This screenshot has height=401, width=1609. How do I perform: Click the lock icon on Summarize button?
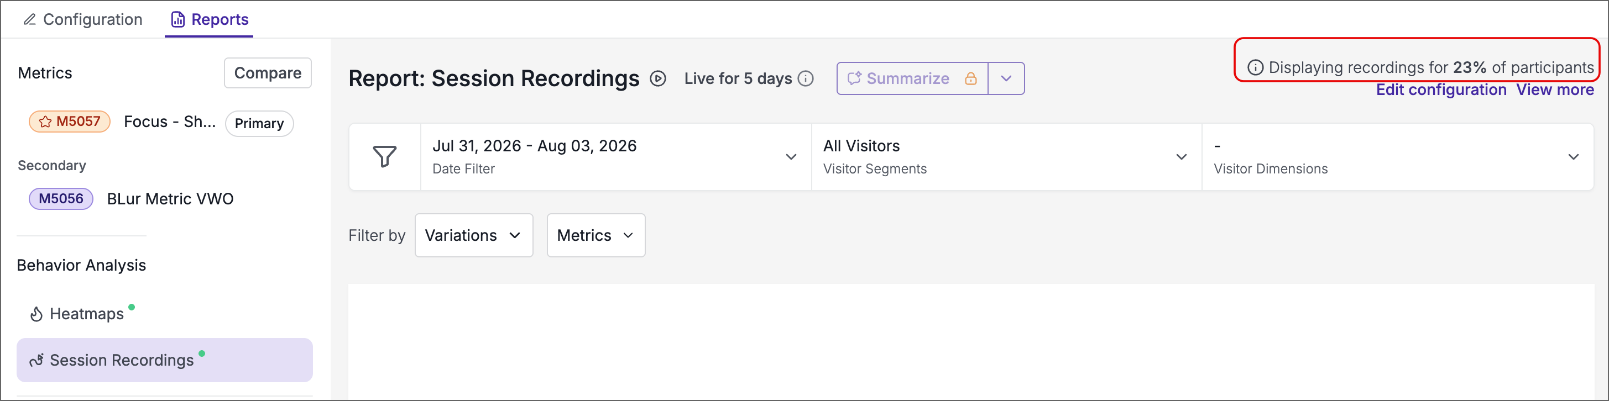970,78
